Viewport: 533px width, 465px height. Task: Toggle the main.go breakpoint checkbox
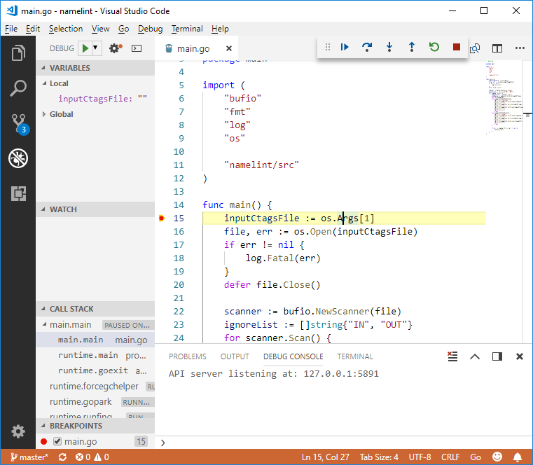pyautogui.click(x=57, y=442)
